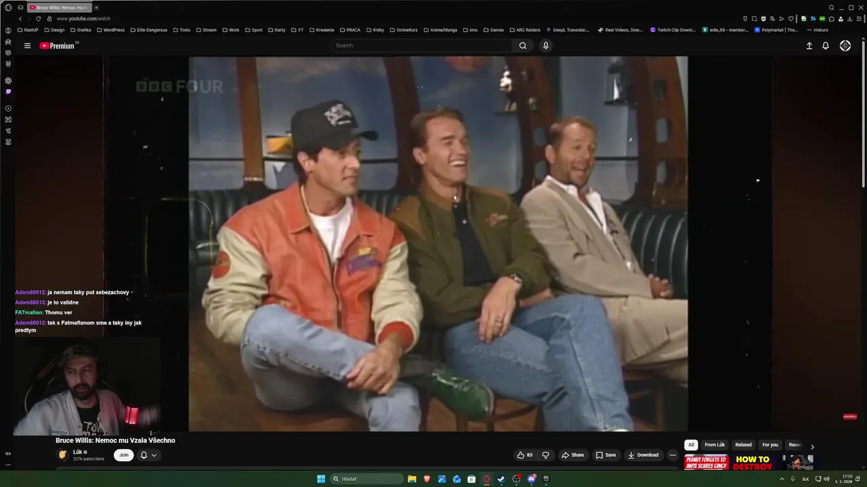
Task: Open the DeepL Translate bookmark
Action: tap(567, 30)
